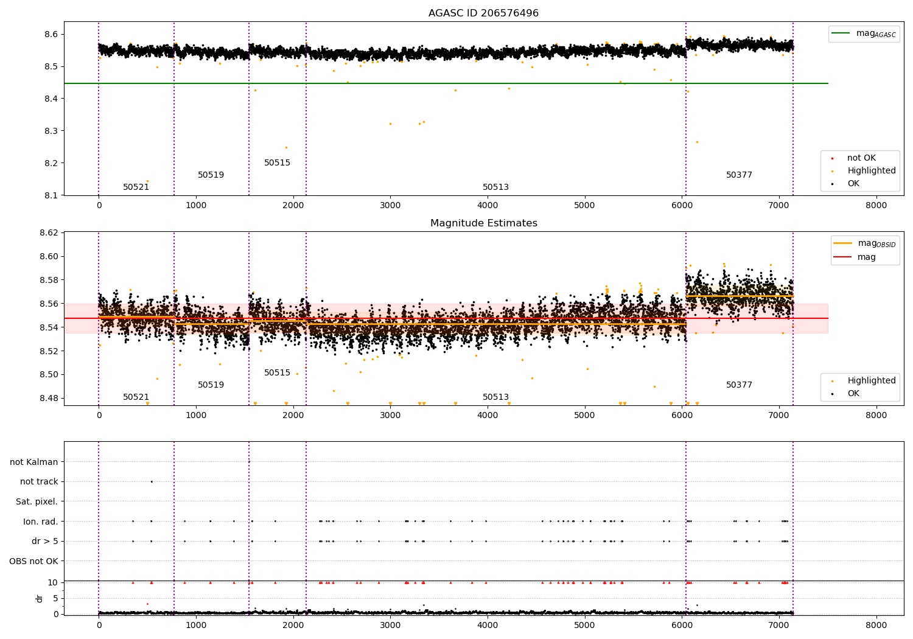
Task: Click the plot title 'AGASC ID 206576496'
Action: 483,13
